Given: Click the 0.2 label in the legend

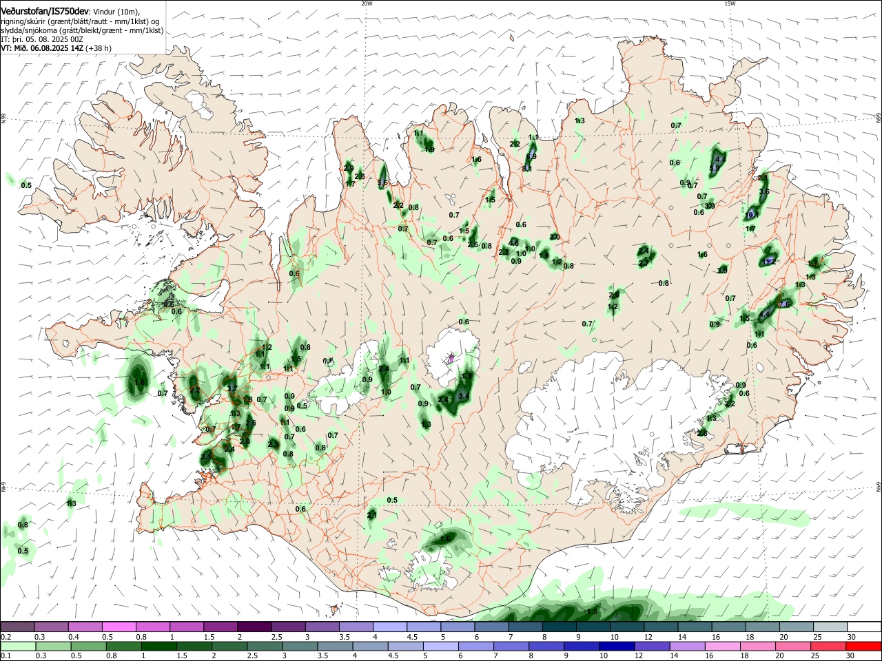Looking at the screenshot, I should (x=6, y=637).
